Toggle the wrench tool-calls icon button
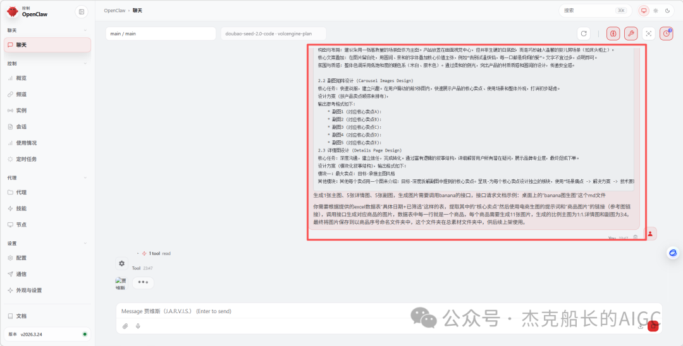 [x=631, y=33]
